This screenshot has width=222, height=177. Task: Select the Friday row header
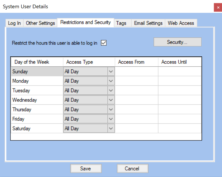pos(37,119)
